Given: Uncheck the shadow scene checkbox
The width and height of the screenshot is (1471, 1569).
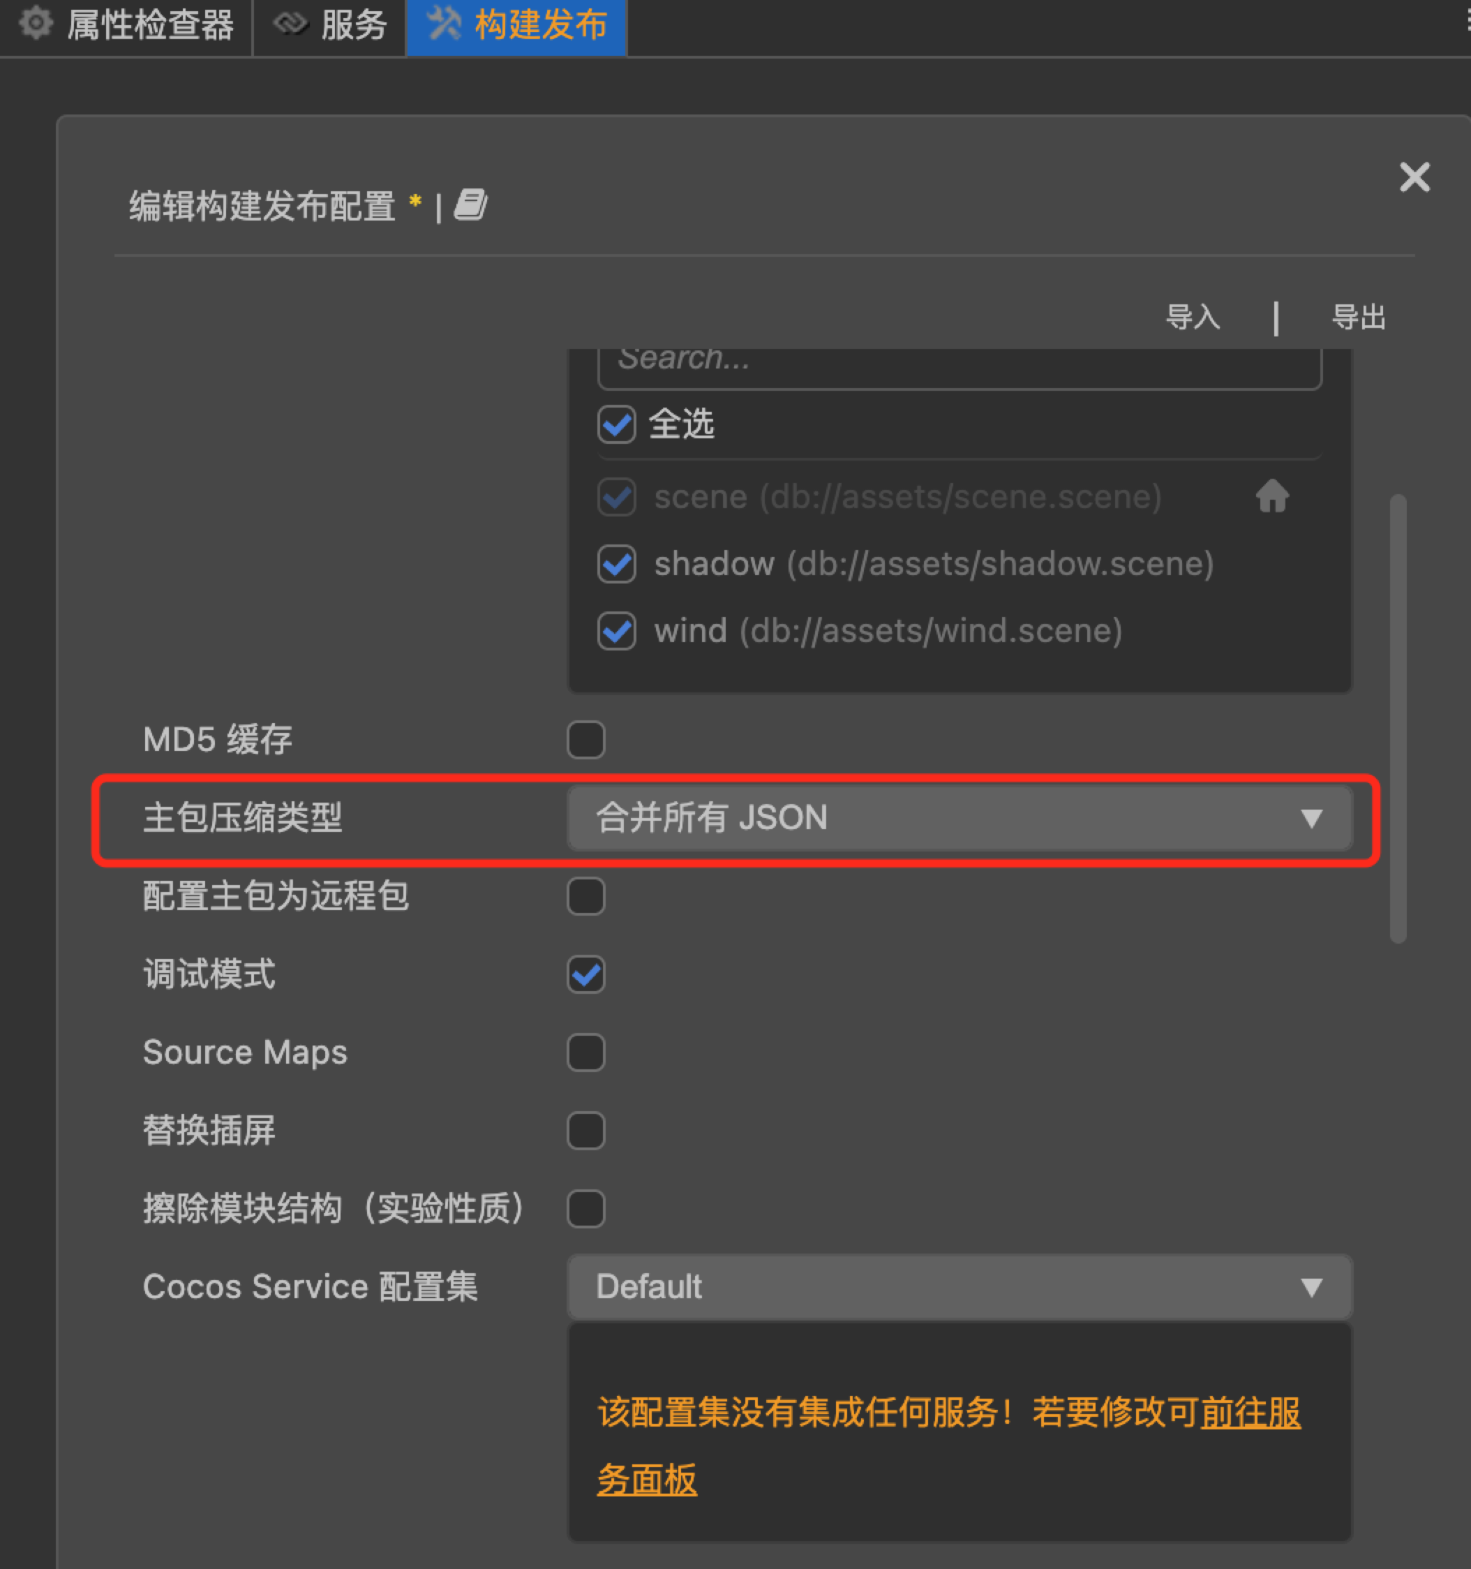Looking at the screenshot, I should point(616,565).
